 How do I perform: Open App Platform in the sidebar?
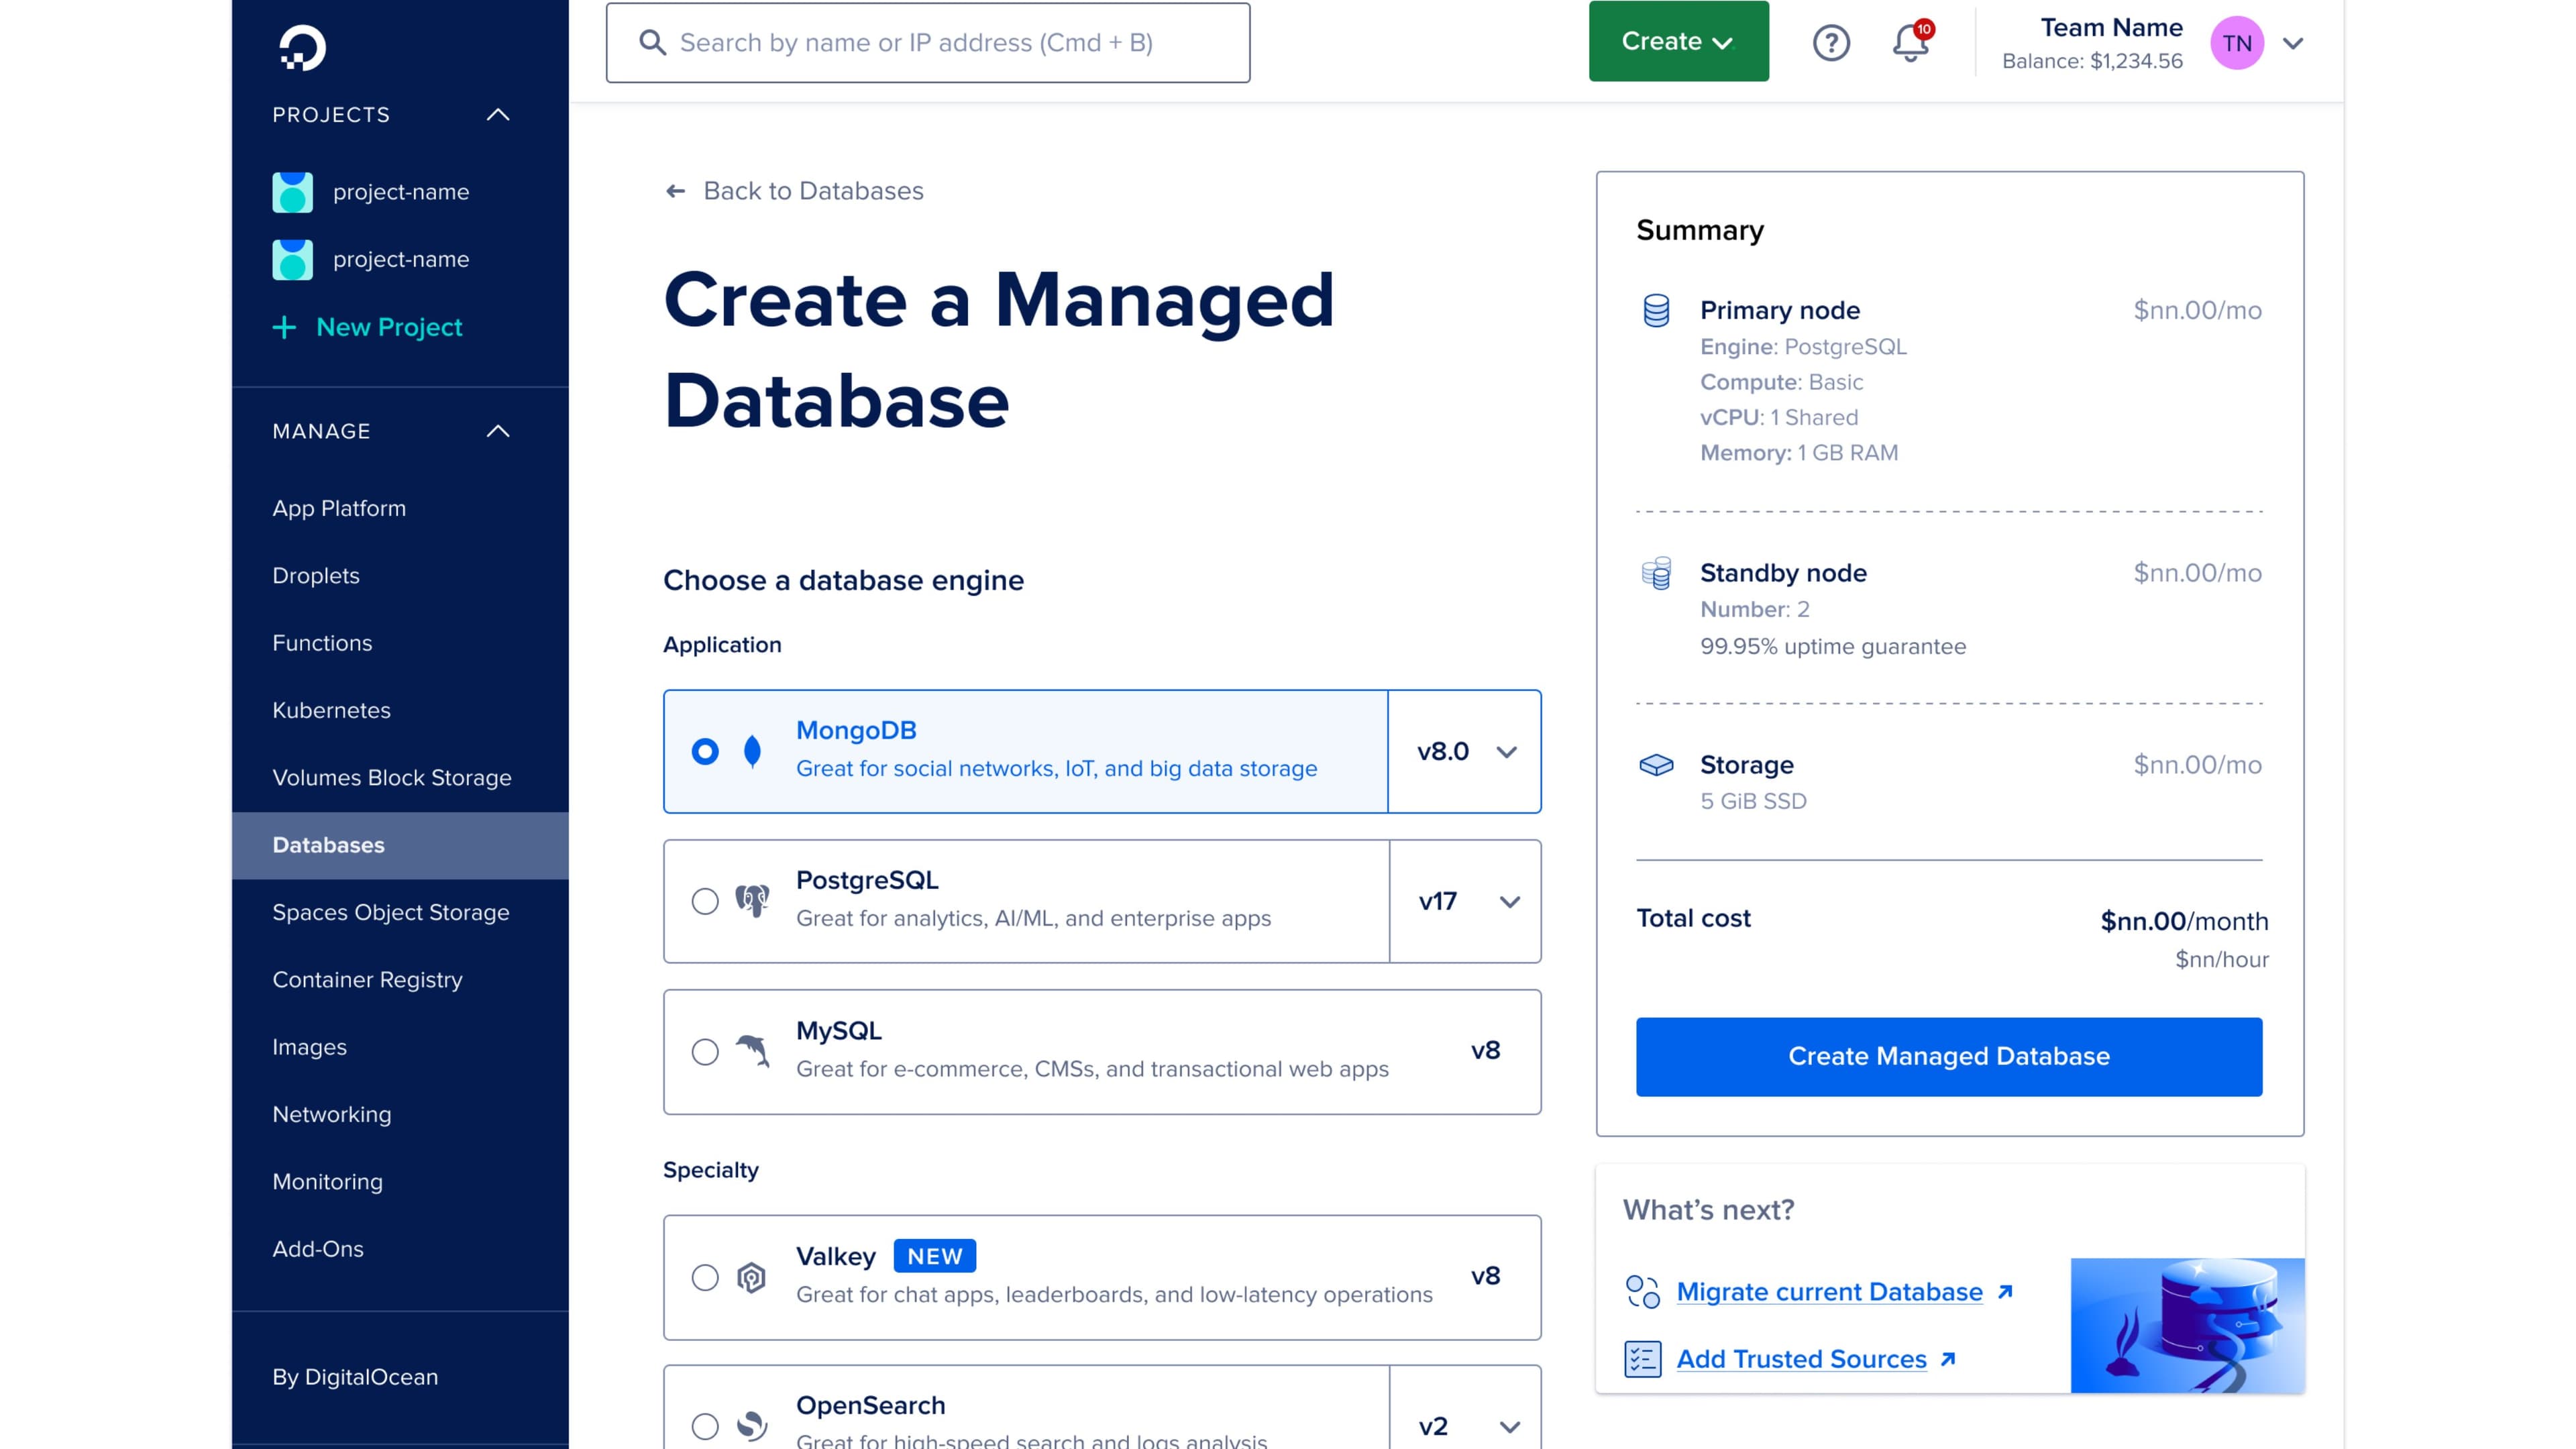point(339,508)
